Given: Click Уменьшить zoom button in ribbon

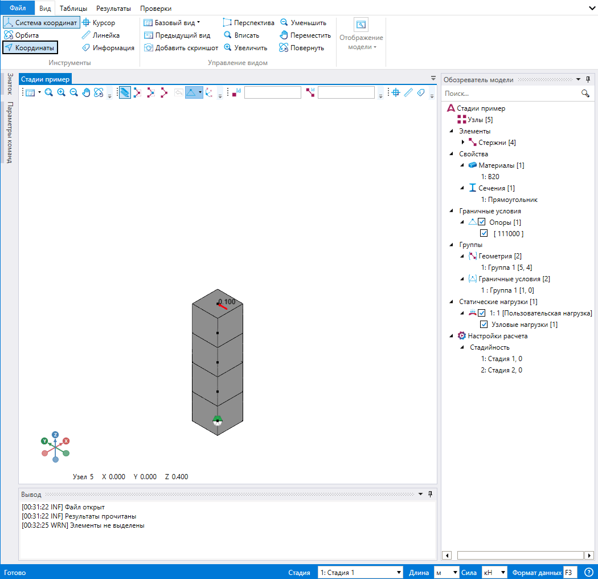Looking at the screenshot, I should coord(303,23).
